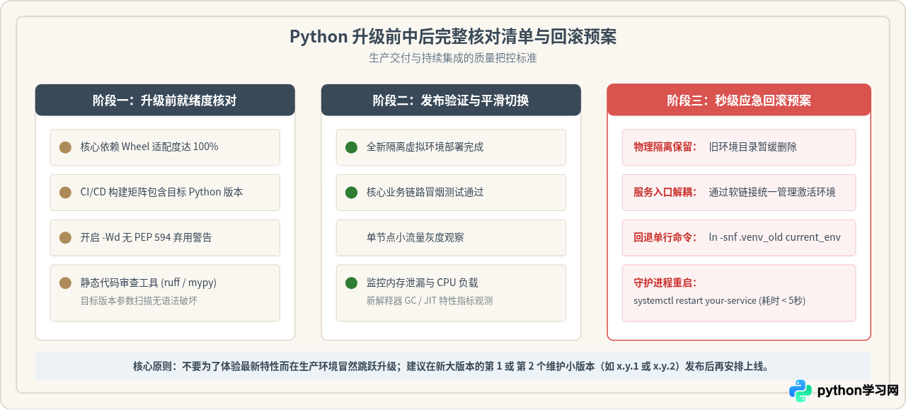
Task: Click the header 阶段二:发布验证与平滑切换
Action: point(451,100)
